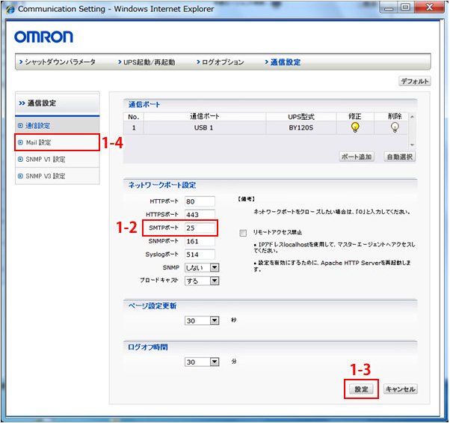Click the arrow icon beside SNMP V3 設定

tap(20, 176)
